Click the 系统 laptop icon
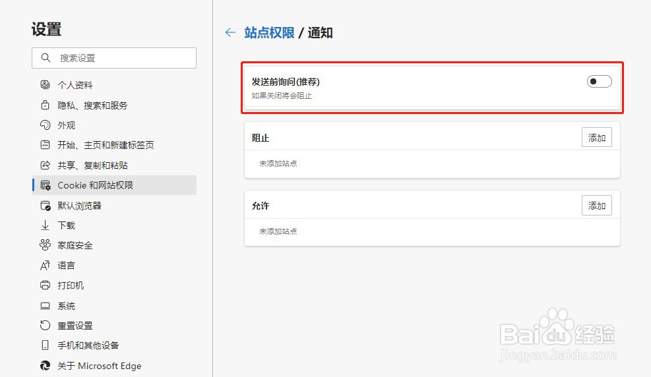 [45, 306]
